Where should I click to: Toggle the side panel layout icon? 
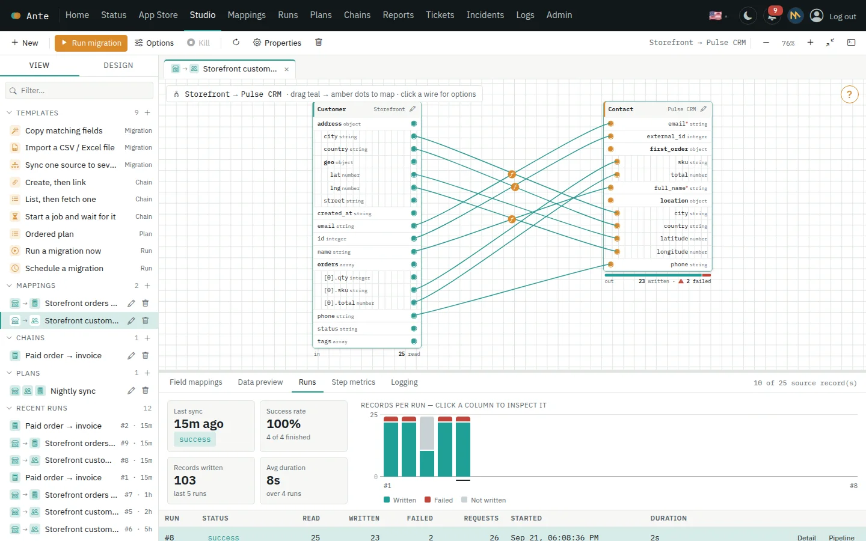(x=851, y=43)
